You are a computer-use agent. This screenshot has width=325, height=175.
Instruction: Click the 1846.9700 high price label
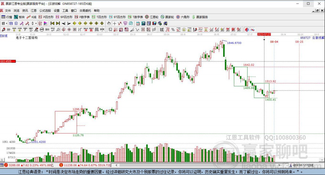click(234, 43)
